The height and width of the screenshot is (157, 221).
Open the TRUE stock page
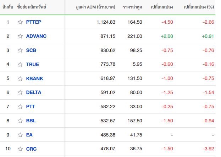click(x=33, y=64)
